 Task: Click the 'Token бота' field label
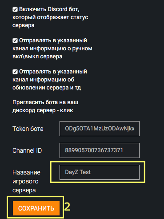28,129
